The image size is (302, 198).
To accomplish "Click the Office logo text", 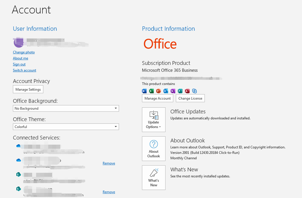I will (160, 44).
